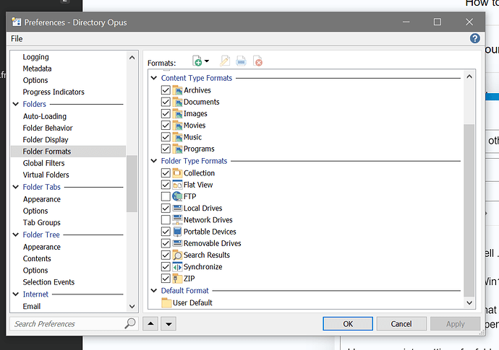Collapse the Content Type Formats group
Screen dimensions: 499x350
coord(154,78)
